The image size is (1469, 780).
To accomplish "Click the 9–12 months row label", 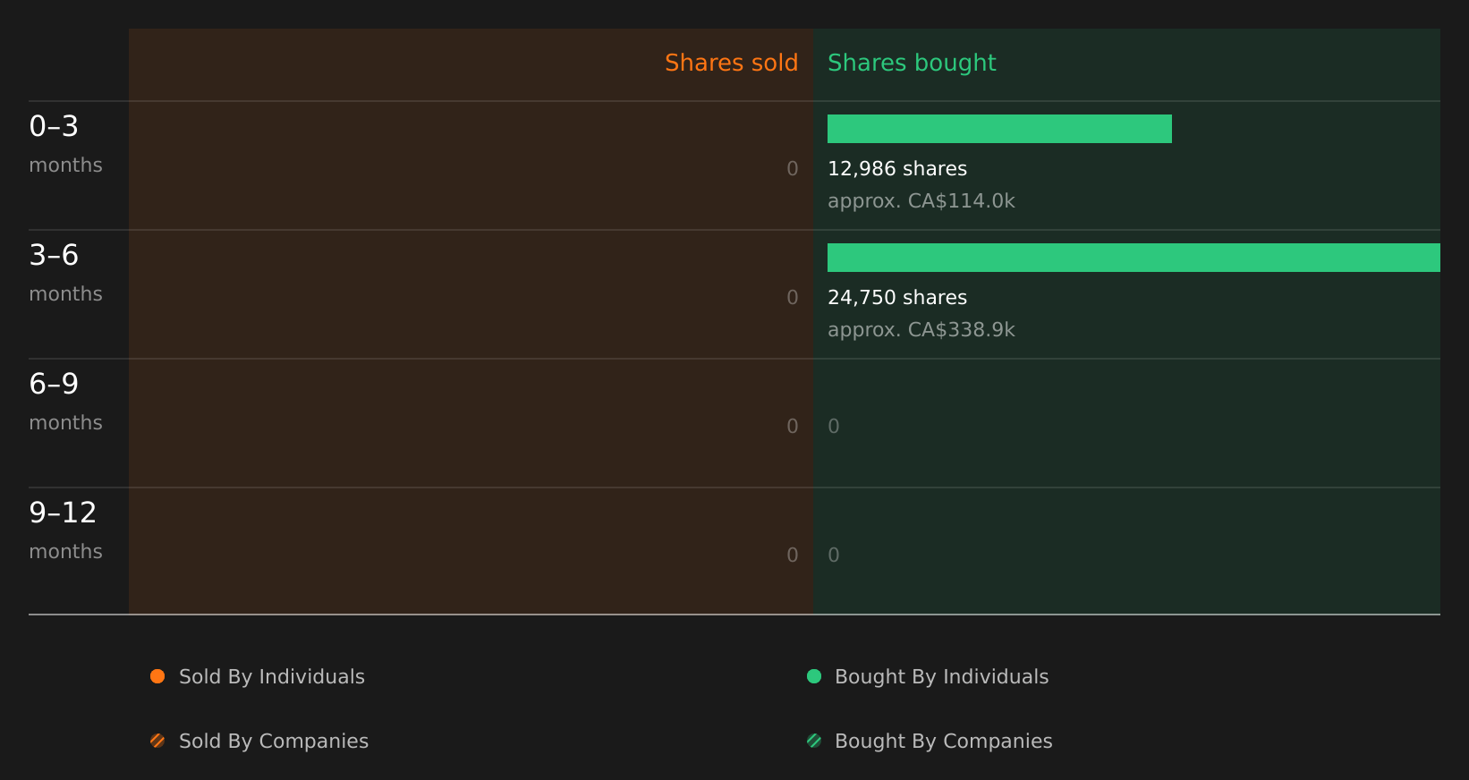I will pos(65,530).
